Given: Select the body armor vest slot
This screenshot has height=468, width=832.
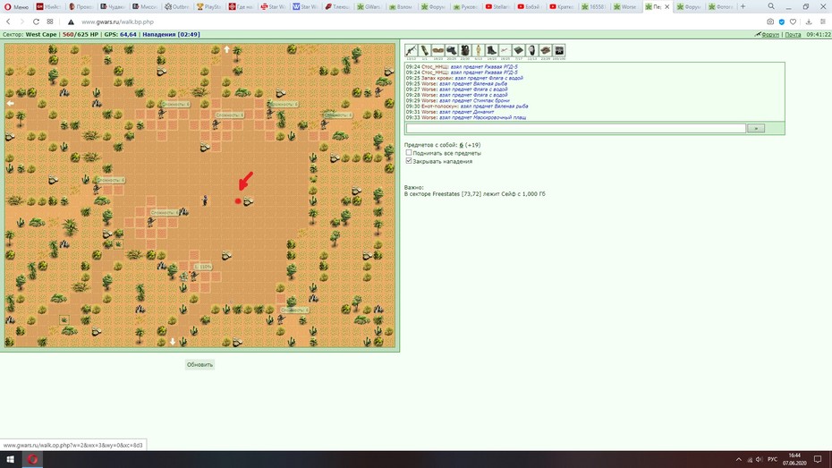Looking at the screenshot, I should 465,50.
